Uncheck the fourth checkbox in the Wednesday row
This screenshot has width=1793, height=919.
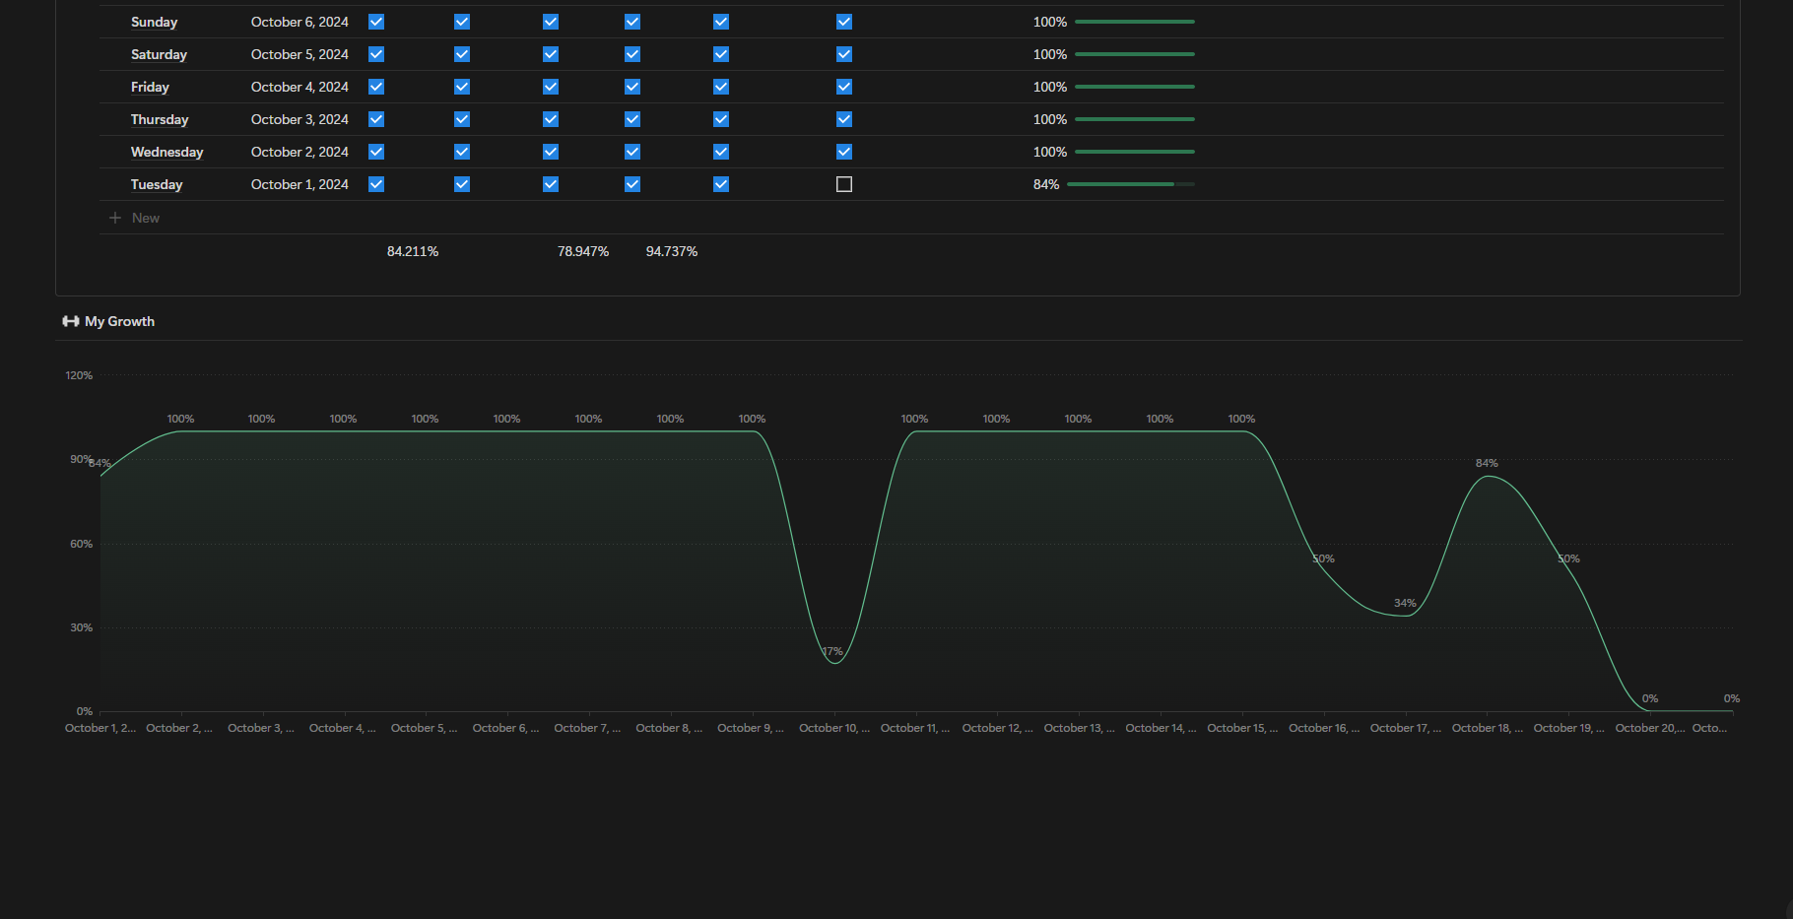(x=632, y=152)
